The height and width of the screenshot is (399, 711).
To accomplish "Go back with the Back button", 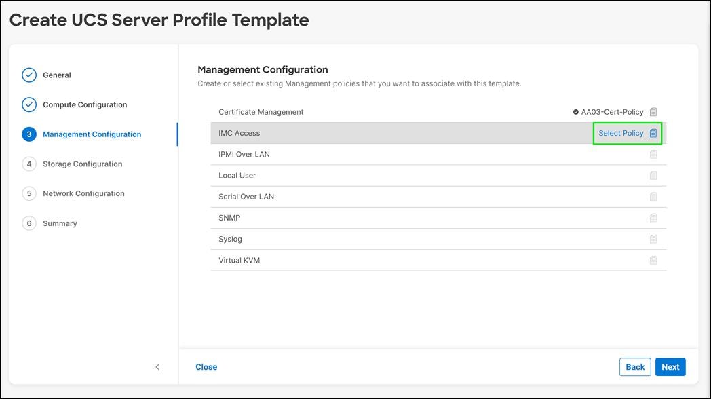I will point(635,366).
